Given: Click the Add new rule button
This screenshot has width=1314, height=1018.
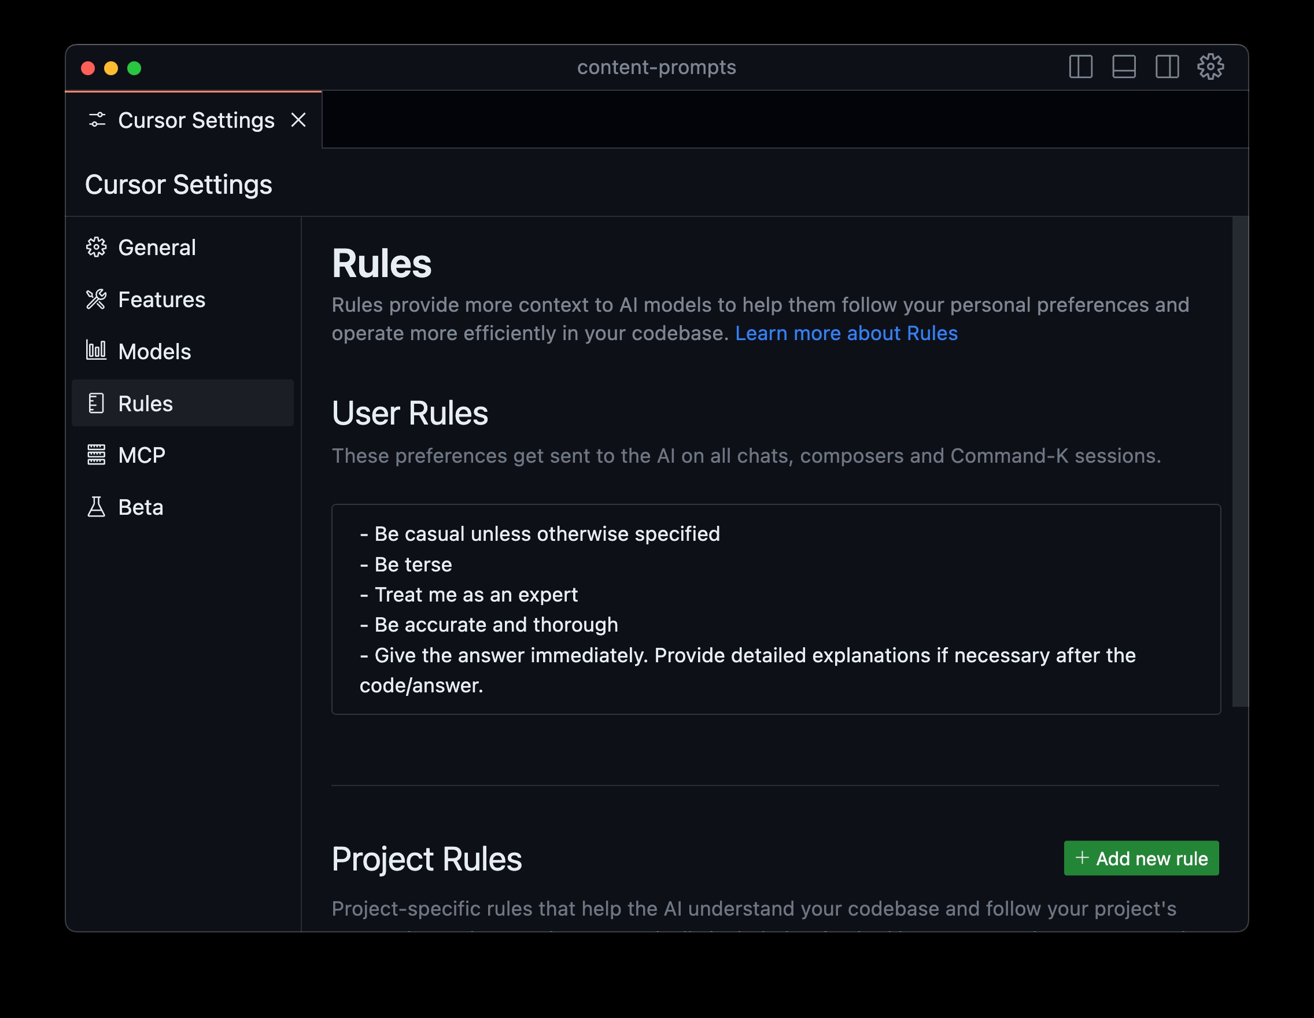Looking at the screenshot, I should tap(1141, 858).
